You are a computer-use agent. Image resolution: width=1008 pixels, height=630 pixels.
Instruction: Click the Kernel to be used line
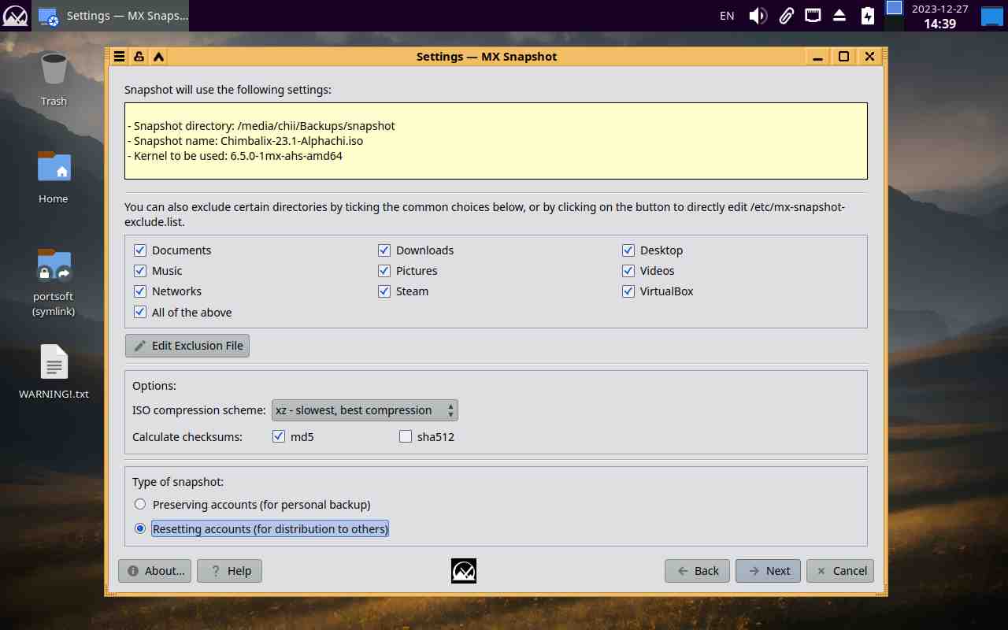234,156
